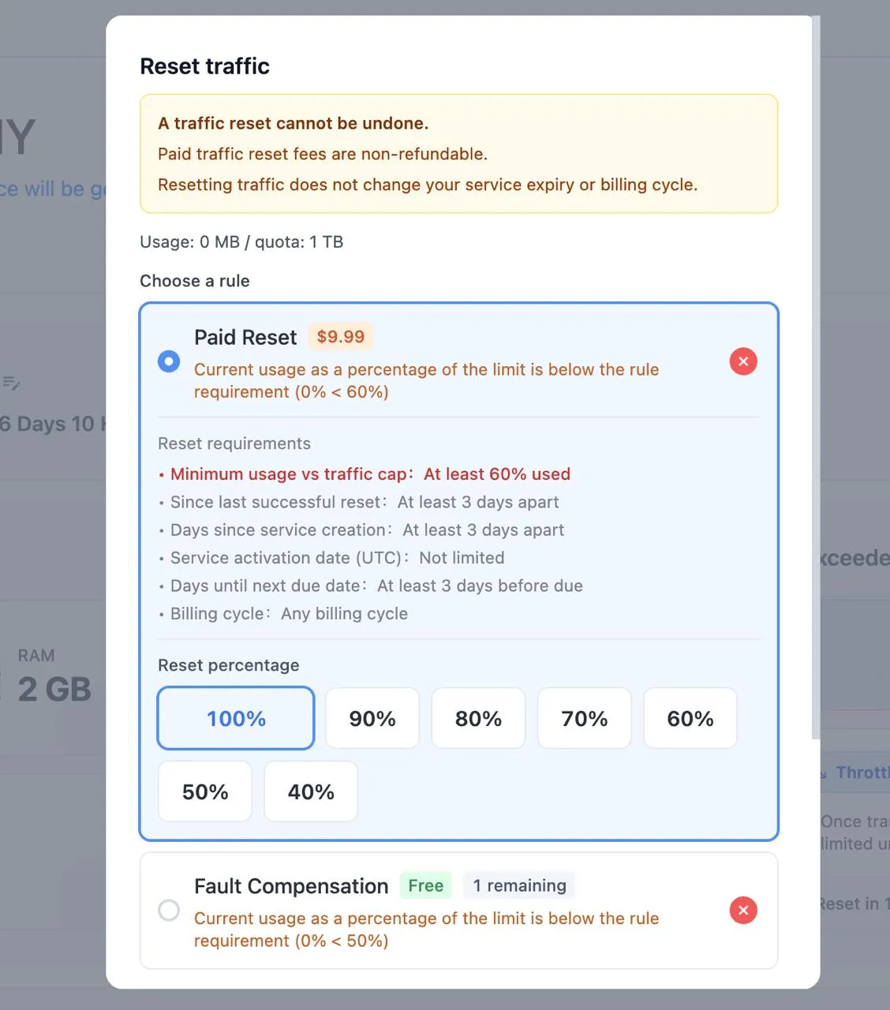The image size is (890, 1010).
Task: Dismiss the warning on Fault Compensation rule
Action: click(742, 910)
